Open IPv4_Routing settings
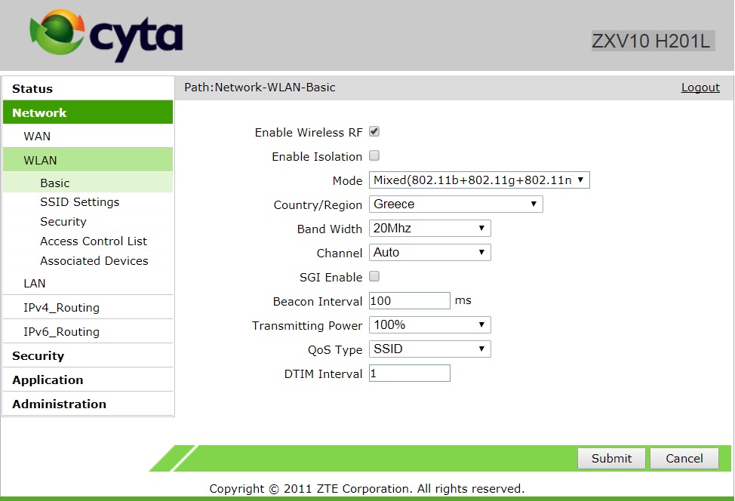 pyautogui.click(x=88, y=307)
